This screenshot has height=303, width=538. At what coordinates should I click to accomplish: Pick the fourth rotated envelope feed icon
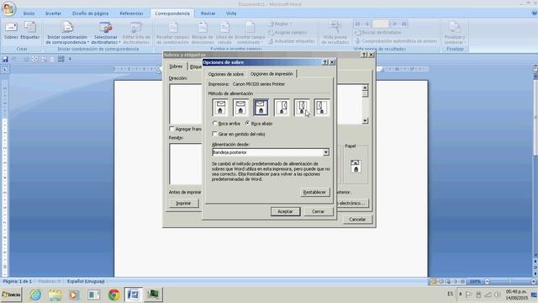282,108
